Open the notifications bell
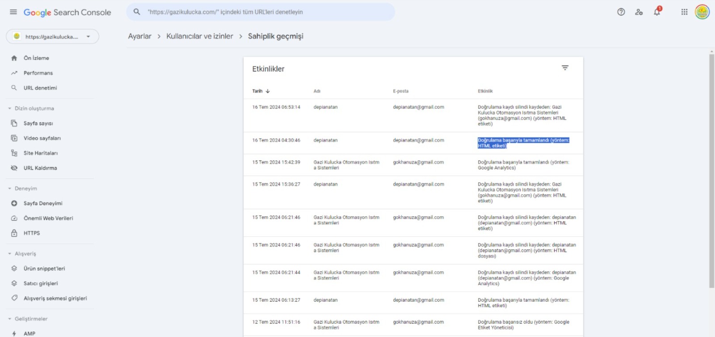Viewport: 715px width, 337px height. pos(657,12)
